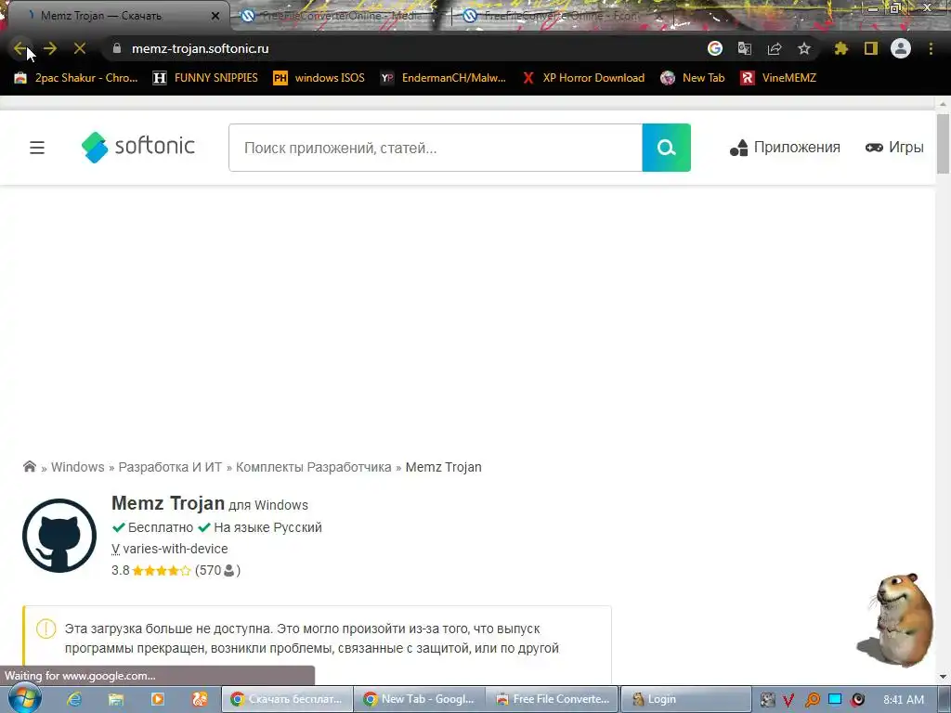Open the FUNNY SNIPPIES bookmark

205,78
